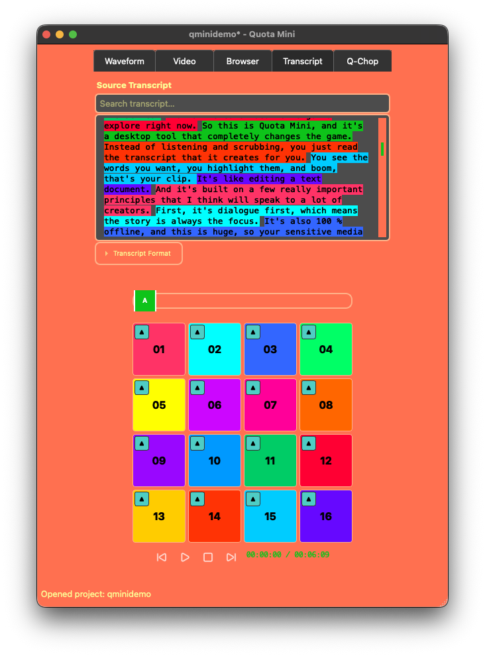
Task: Click the green transcript scrollbar marker
Action: 382,149
